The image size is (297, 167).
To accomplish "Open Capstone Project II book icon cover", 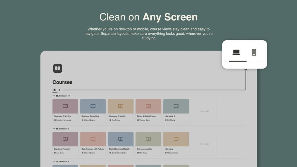I will (x=121, y=106).
